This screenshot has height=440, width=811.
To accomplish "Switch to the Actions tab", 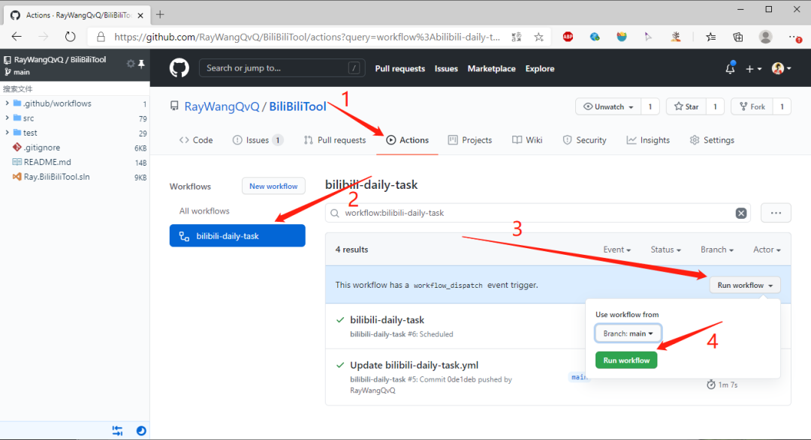I will click(x=407, y=140).
